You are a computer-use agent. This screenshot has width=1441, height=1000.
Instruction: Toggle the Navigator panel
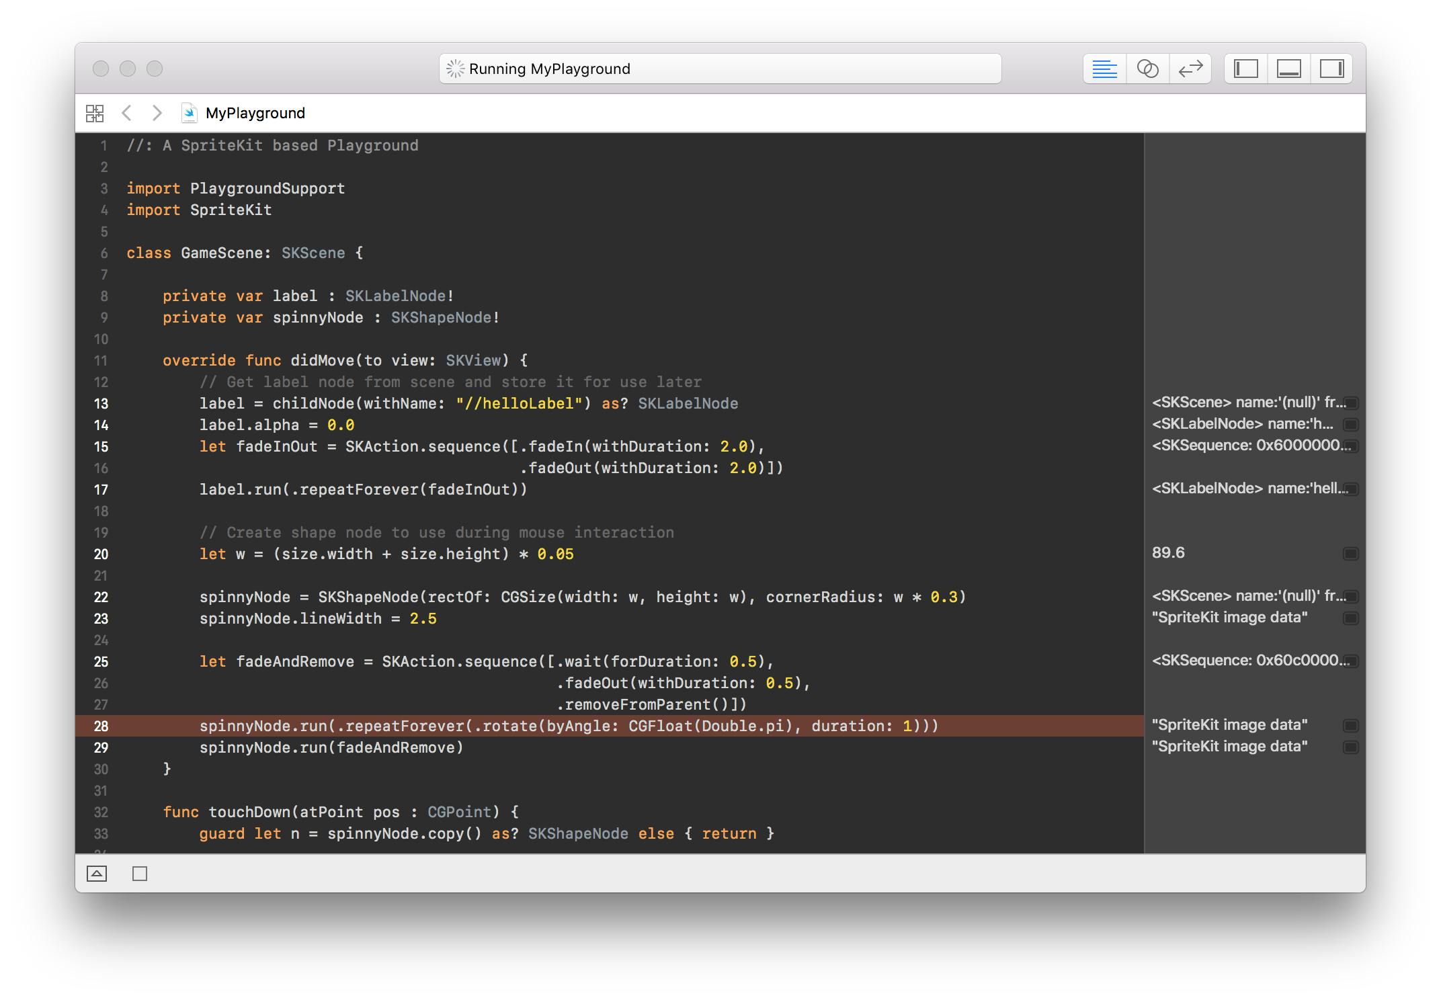point(1245,69)
